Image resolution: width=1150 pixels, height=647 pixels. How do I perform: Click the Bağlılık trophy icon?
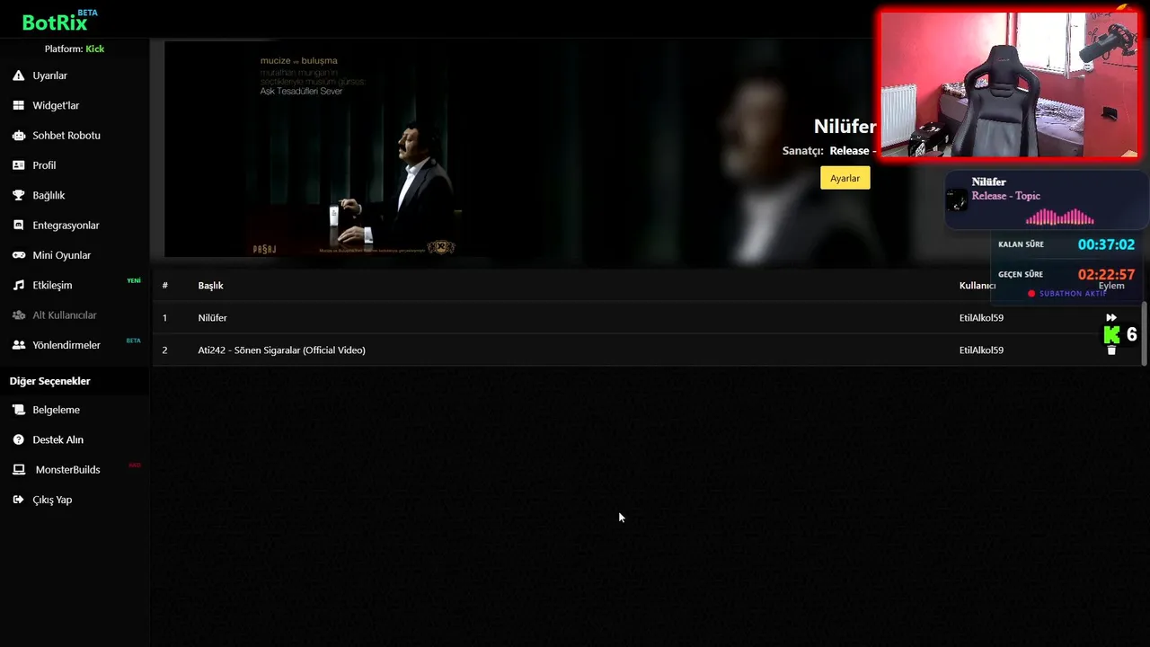18,195
